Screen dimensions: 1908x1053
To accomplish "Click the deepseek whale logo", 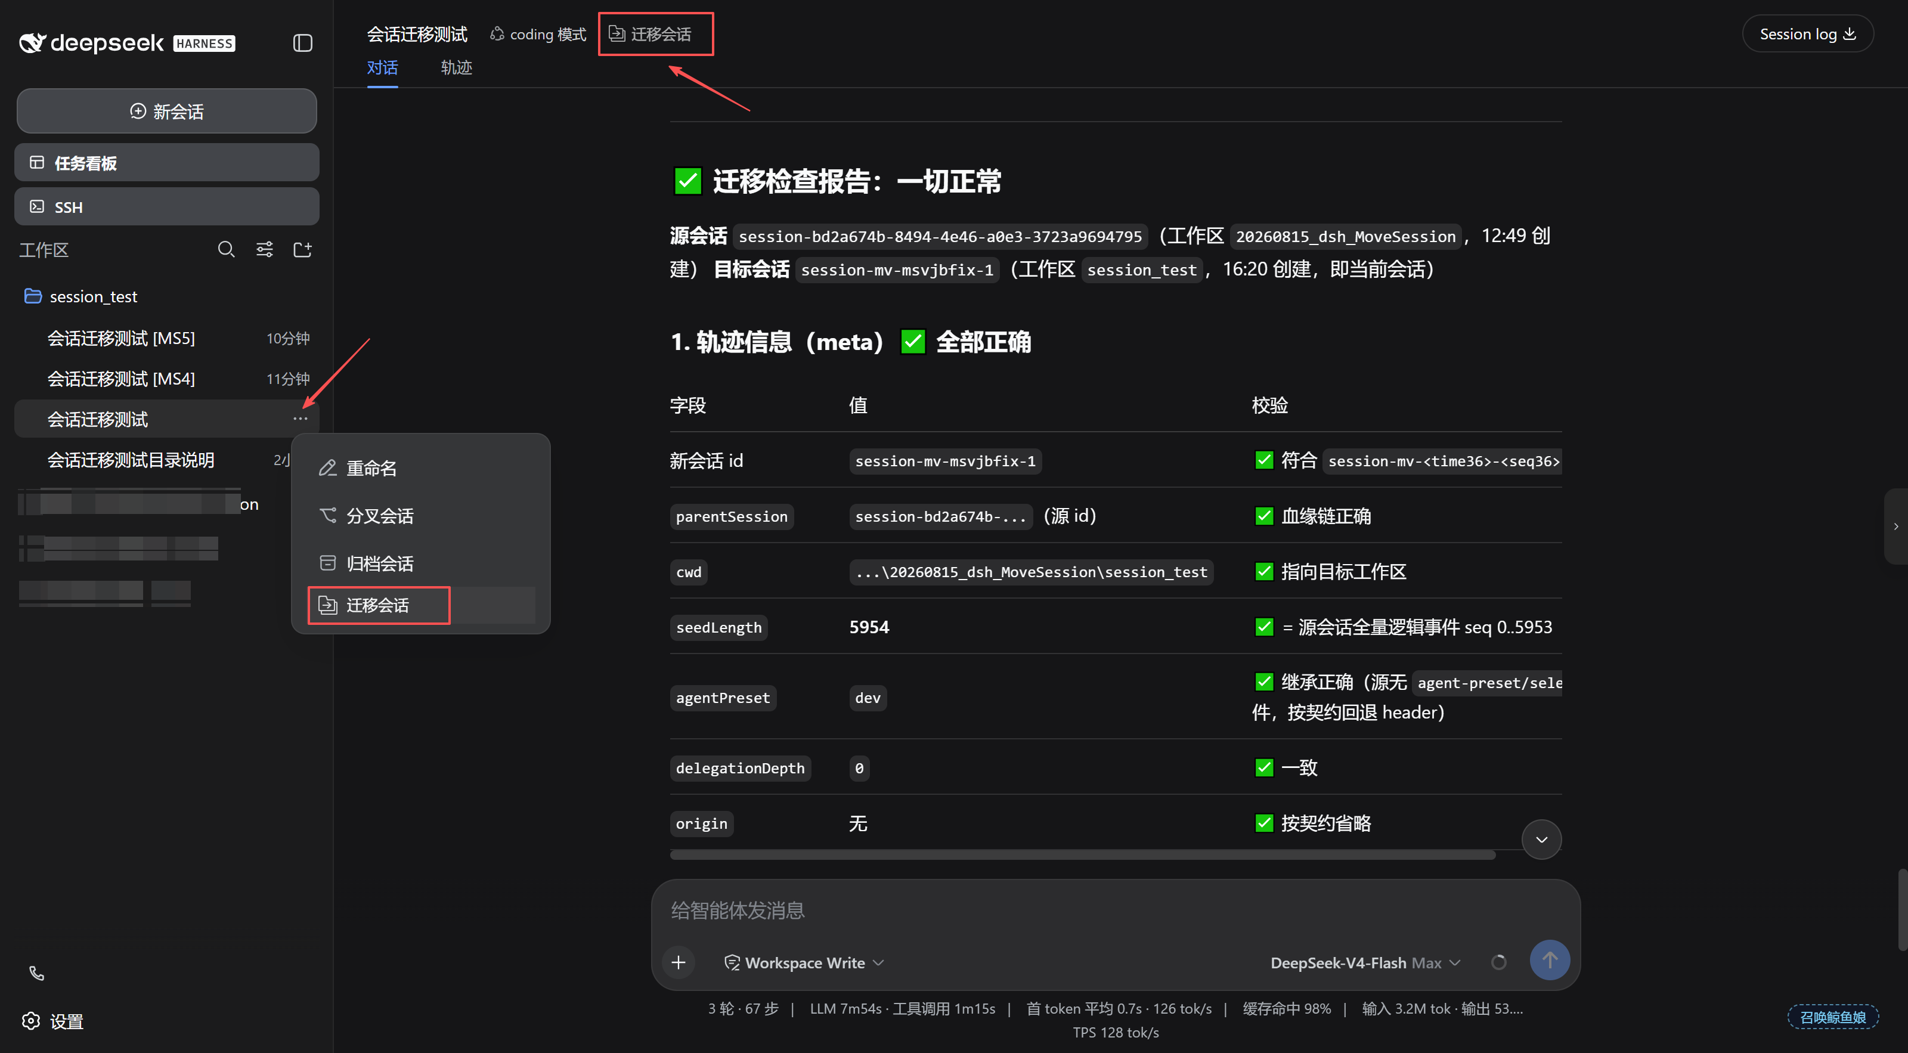I will pyautogui.click(x=32, y=43).
